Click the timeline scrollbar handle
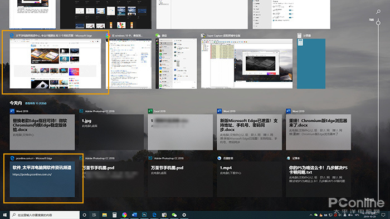This screenshot has height=219, width=390. [378, 23]
